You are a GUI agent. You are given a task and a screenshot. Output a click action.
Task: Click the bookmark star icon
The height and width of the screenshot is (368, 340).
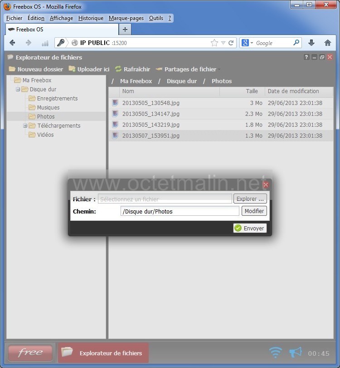tap(214, 43)
